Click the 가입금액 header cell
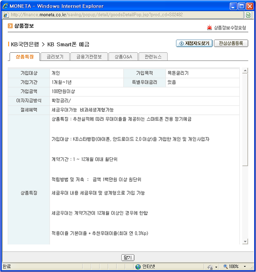 click(x=29, y=91)
